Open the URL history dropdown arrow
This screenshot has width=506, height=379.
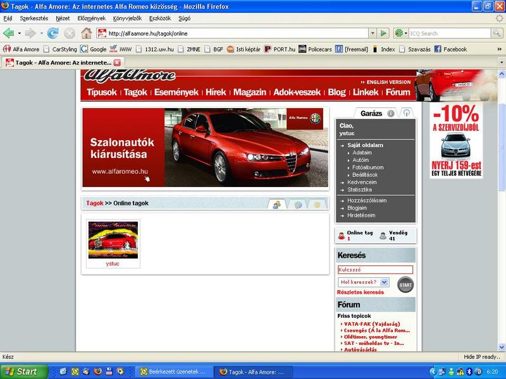[373, 33]
